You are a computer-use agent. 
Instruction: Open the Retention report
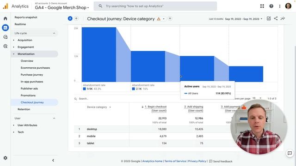click(x=24, y=109)
